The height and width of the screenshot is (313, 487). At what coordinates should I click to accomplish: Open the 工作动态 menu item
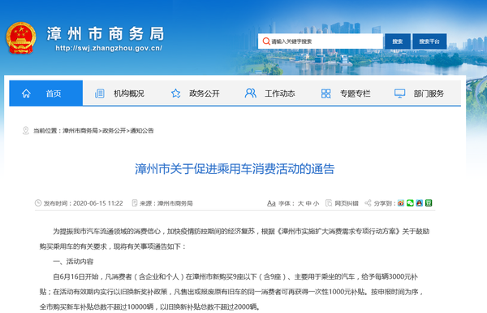280,93
